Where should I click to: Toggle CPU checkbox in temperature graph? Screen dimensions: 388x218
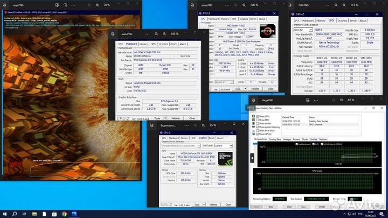click(x=314, y=144)
